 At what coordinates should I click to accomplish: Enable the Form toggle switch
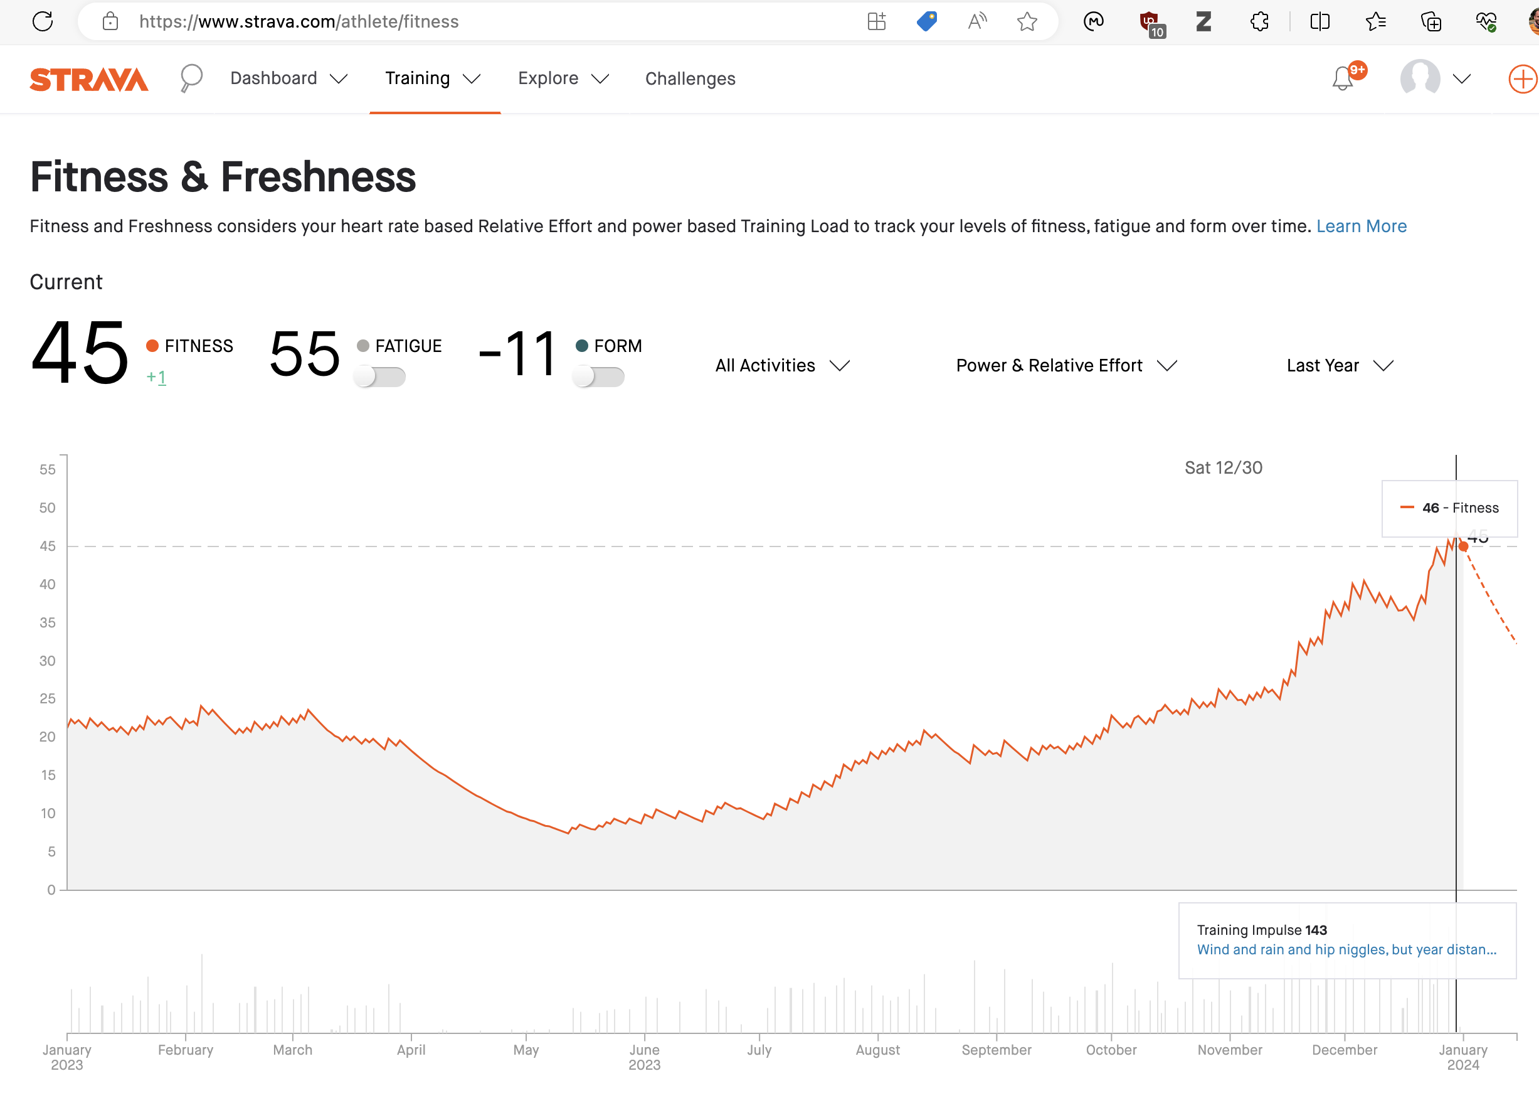[598, 376]
